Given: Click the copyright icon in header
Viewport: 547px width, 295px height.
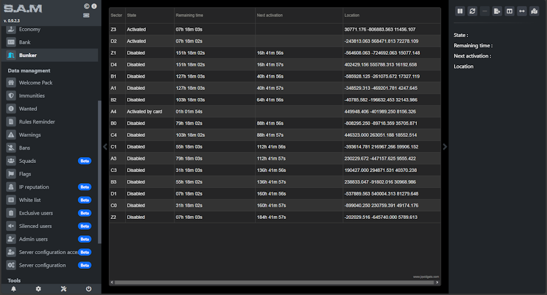Looking at the screenshot, I should (x=87, y=6).
